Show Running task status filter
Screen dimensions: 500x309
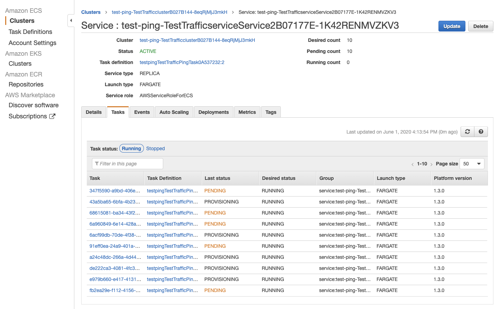[x=131, y=148]
